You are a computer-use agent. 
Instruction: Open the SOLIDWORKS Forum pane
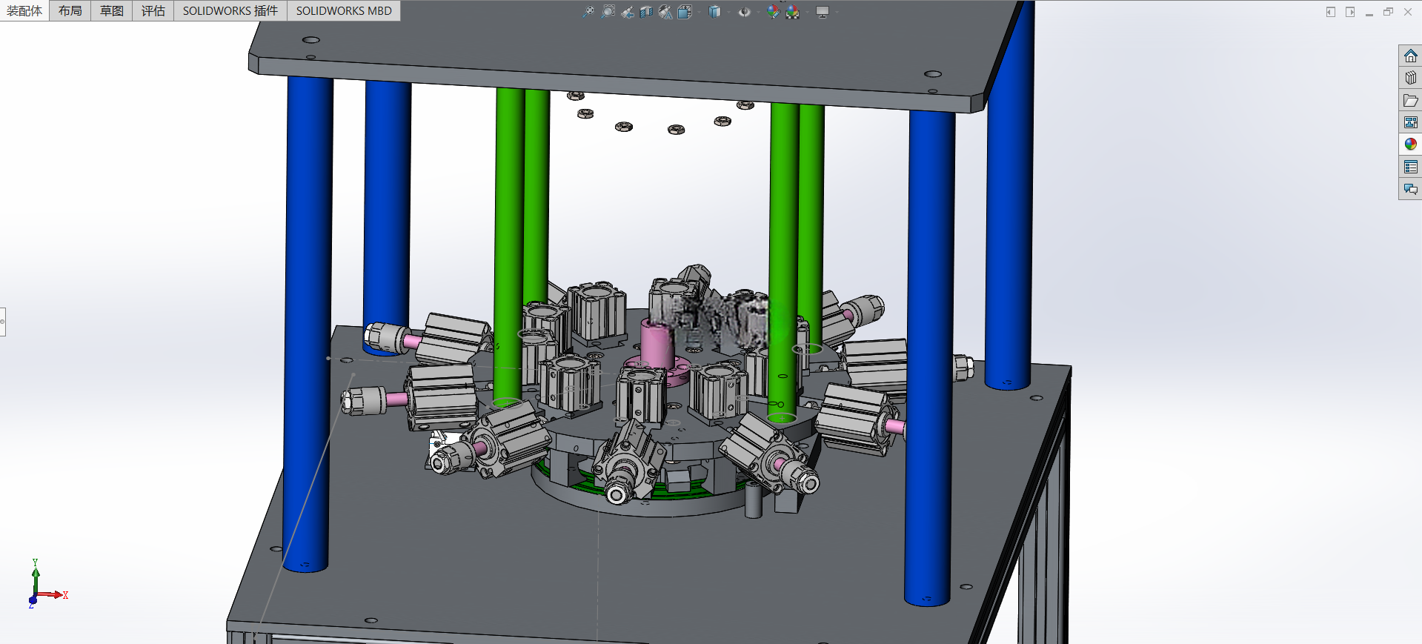[1410, 189]
